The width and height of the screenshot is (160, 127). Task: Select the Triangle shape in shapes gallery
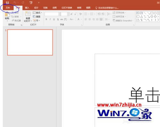click(141, 17)
